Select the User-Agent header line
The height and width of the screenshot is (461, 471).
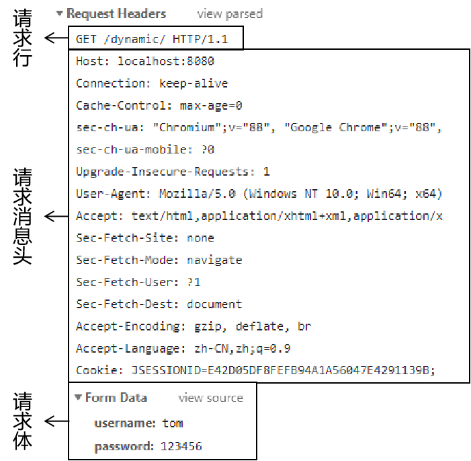pyautogui.click(x=259, y=194)
